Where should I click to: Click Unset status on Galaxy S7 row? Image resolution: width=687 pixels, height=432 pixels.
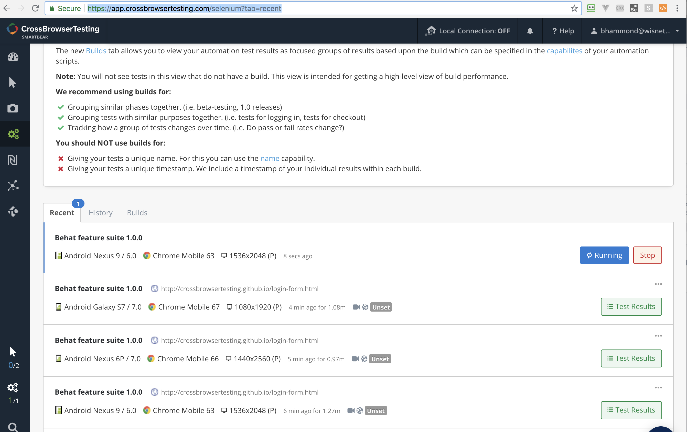[x=381, y=307]
